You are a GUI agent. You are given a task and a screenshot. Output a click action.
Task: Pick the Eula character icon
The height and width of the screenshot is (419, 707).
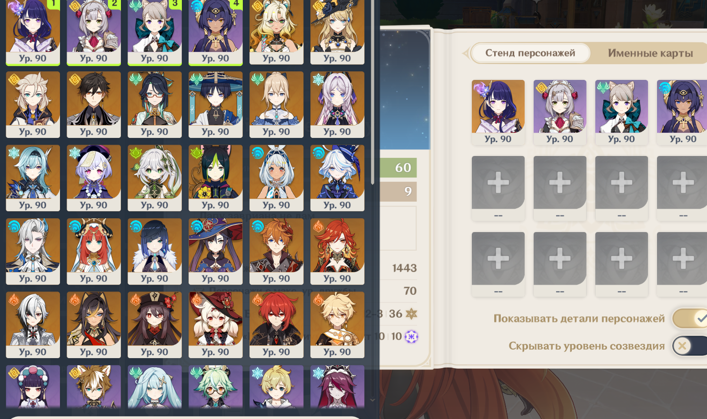[x=33, y=178]
